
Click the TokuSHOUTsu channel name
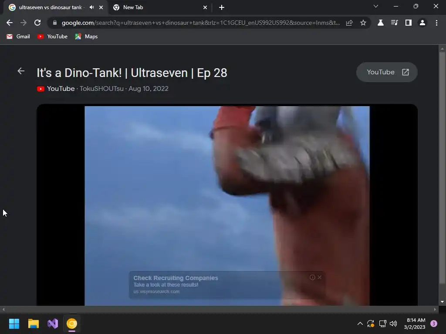tap(101, 89)
